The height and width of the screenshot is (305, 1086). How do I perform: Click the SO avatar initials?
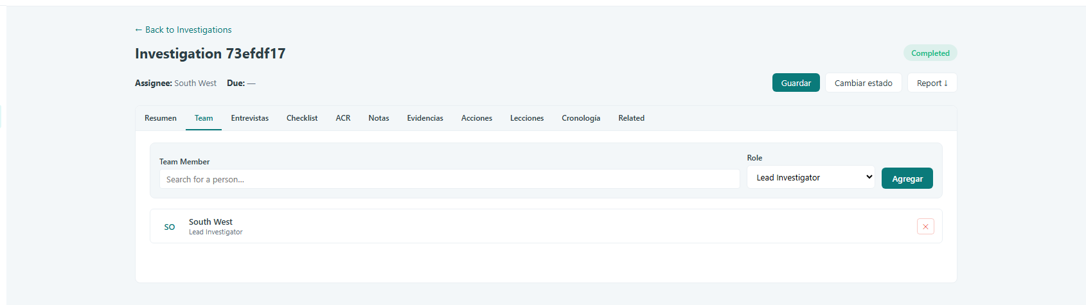tap(170, 227)
